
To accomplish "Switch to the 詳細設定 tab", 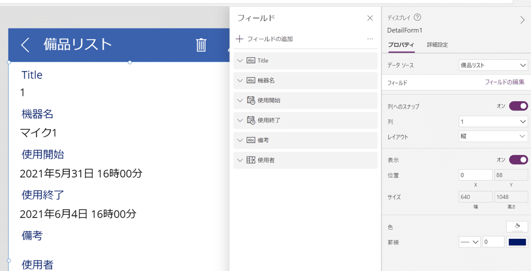I will pyautogui.click(x=437, y=45).
